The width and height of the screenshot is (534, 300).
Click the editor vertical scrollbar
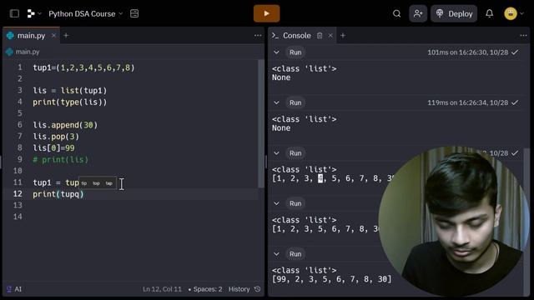pyautogui.click(x=261, y=124)
